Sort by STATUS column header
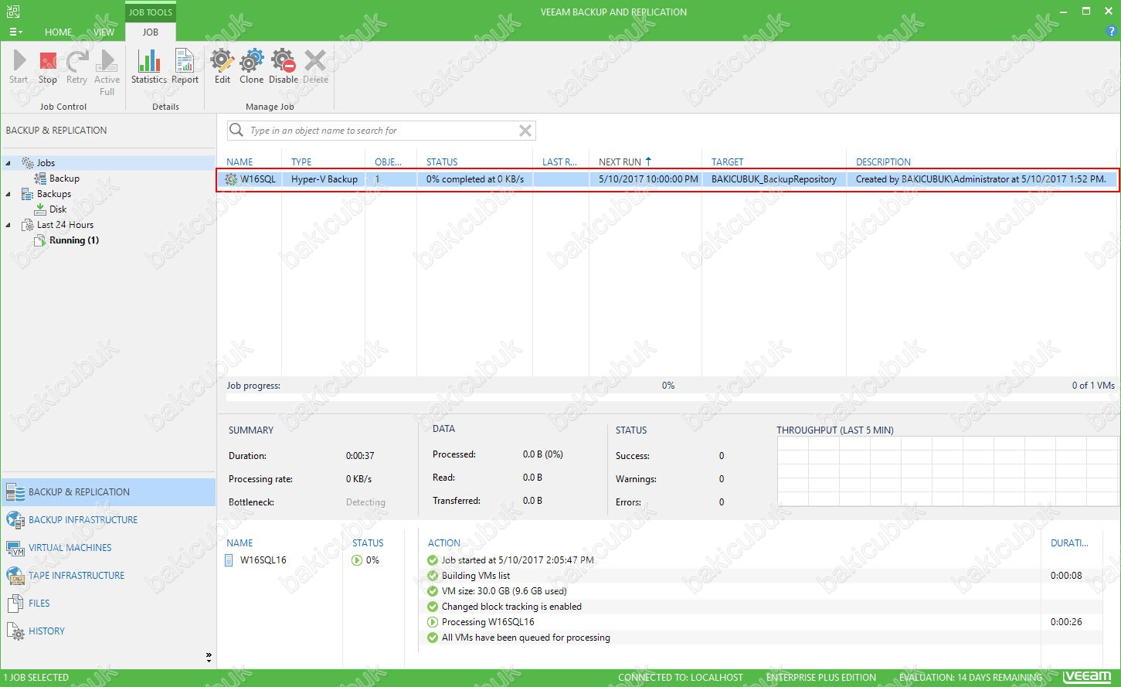 click(x=442, y=162)
